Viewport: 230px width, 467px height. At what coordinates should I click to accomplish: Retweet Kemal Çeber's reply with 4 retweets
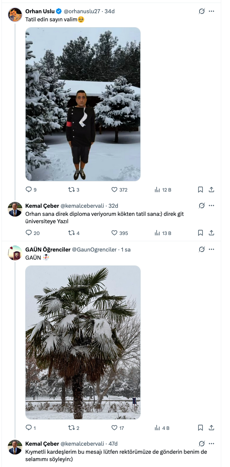pos(71,233)
